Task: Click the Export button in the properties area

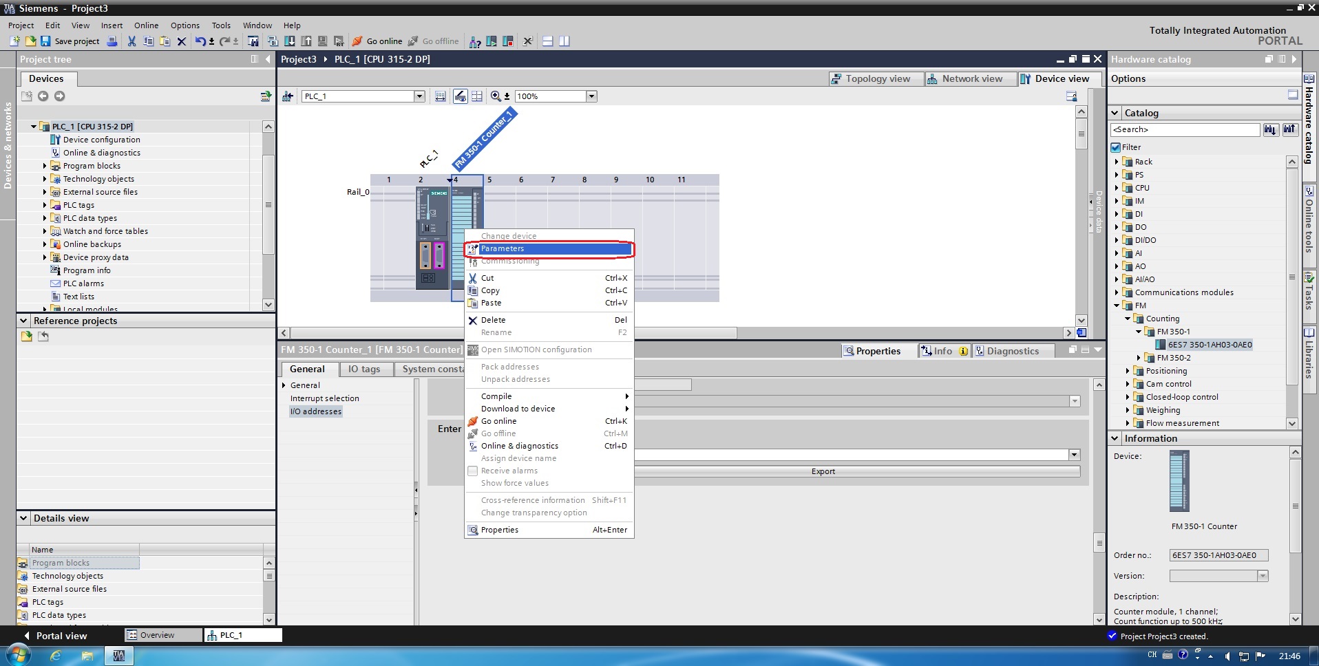Action: pyautogui.click(x=823, y=471)
